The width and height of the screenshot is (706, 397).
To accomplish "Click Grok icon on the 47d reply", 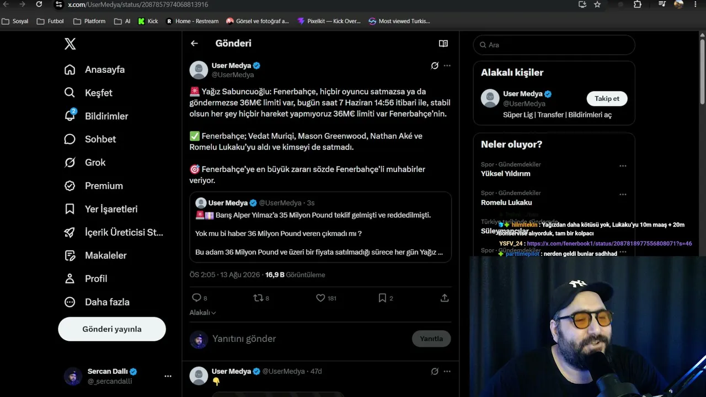I will [x=435, y=372].
